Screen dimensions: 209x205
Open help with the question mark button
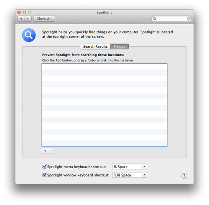(x=184, y=176)
